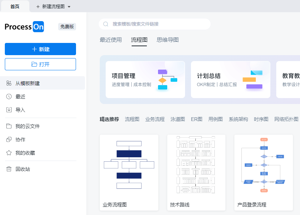
Task: Click the clock icon beside 最近
Action: [x=9, y=97]
